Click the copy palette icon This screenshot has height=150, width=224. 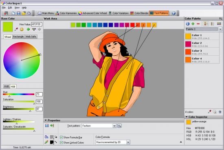click(215, 112)
